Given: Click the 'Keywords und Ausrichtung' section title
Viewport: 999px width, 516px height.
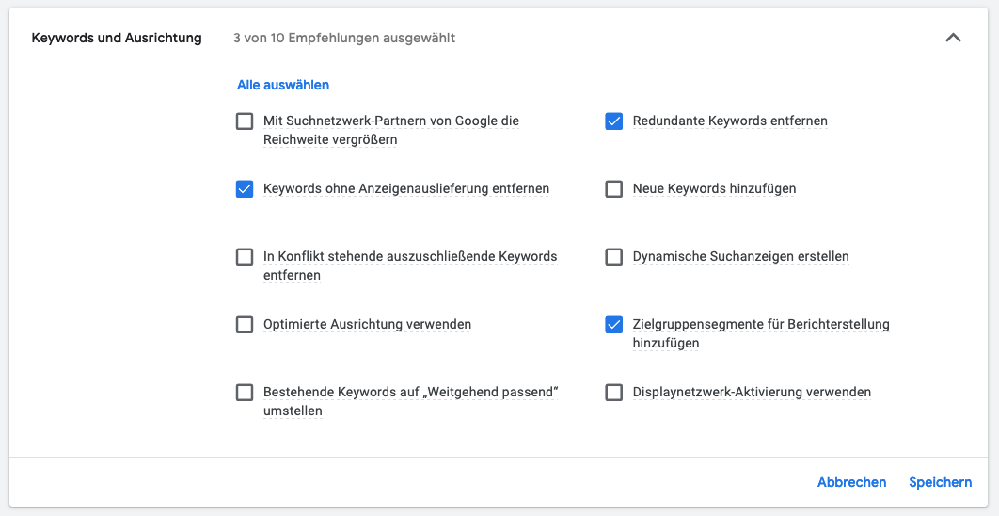Looking at the screenshot, I should tap(117, 39).
